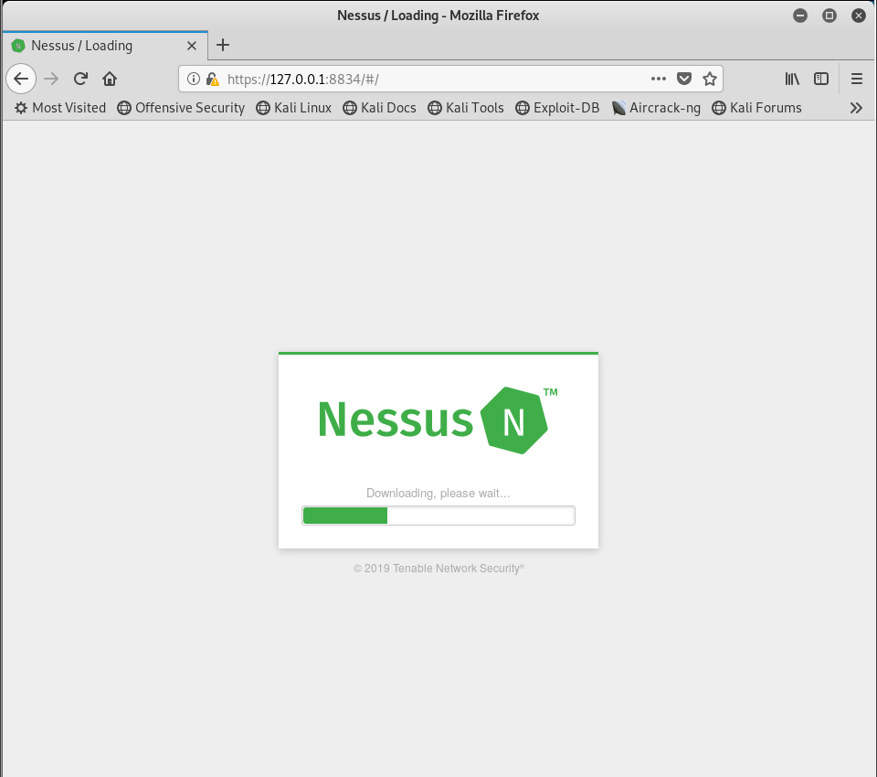Open the Most Visited bookmarks folder
877x777 pixels.
click(x=60, y=108)
